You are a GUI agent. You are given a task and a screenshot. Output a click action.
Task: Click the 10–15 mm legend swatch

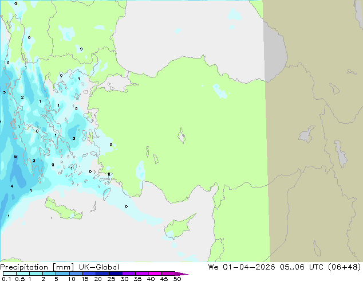pyautogui.click(x=76, y=274)
